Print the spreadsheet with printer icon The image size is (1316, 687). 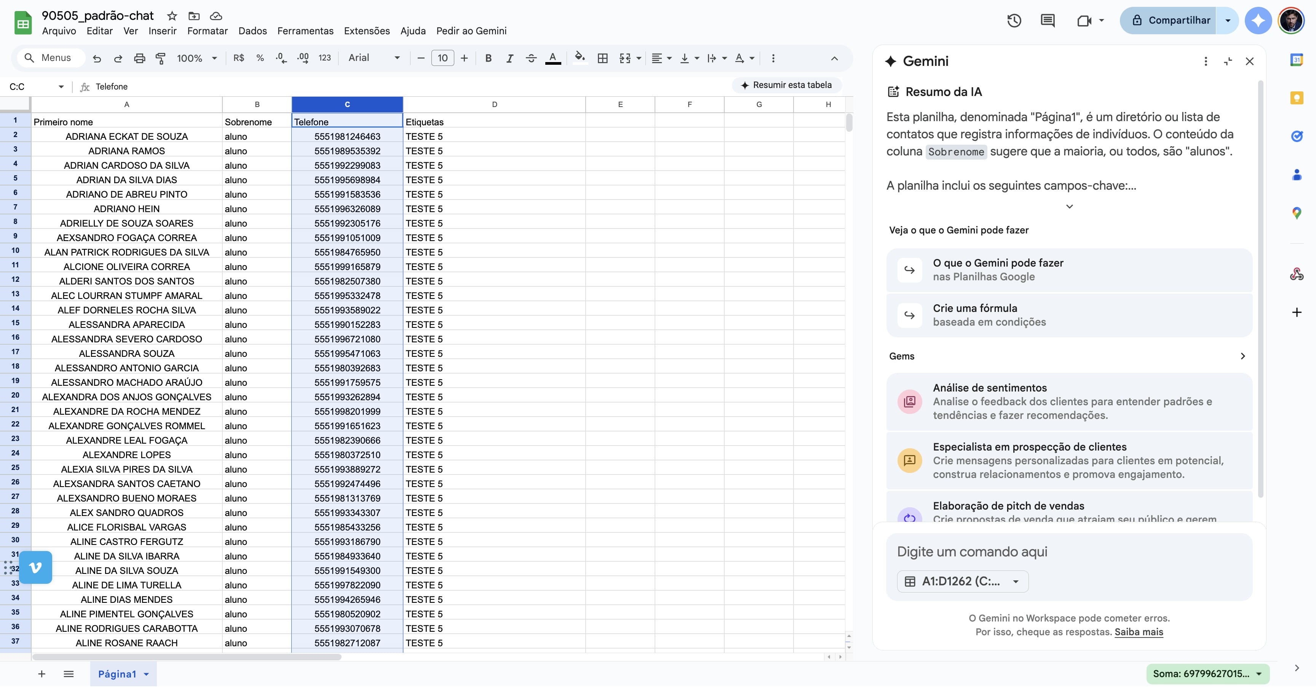pos(139,58)
